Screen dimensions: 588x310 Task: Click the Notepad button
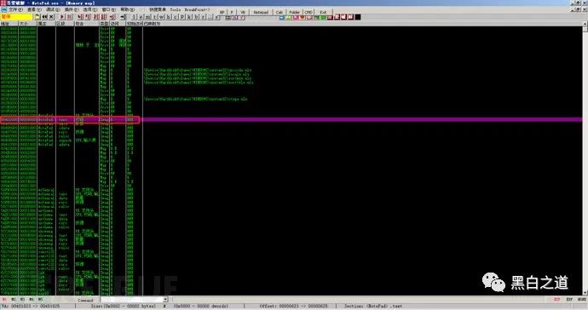(261, 12)
